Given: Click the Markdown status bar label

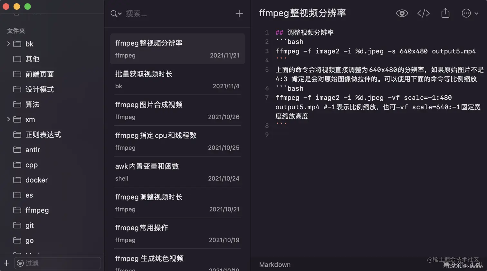Looking at the screenshot, I should tap(274, 265).
